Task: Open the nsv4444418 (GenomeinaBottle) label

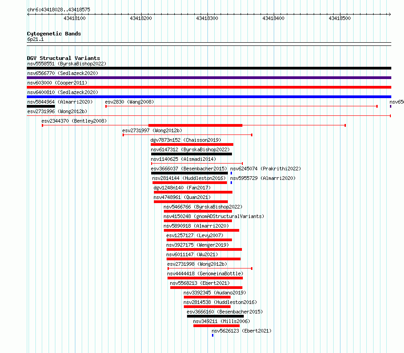Action: click(205, 273)
